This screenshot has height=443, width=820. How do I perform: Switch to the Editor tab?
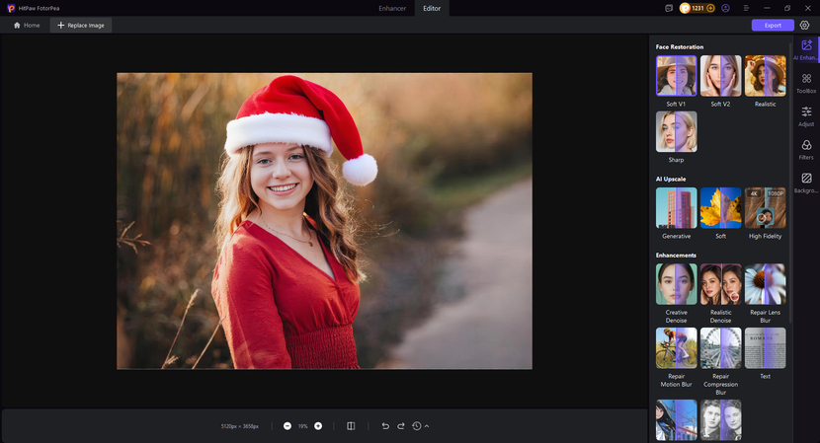pos(432,8)
